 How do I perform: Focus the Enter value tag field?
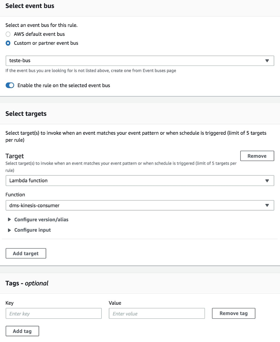tap(157, 313)
